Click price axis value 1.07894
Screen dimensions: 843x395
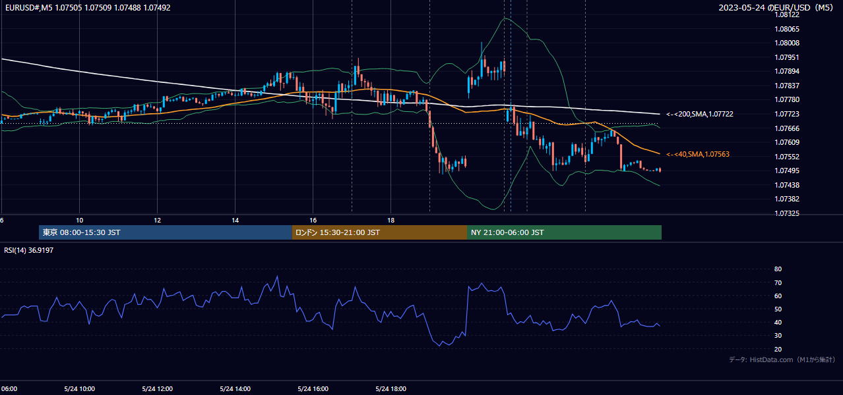coord(787,71)
